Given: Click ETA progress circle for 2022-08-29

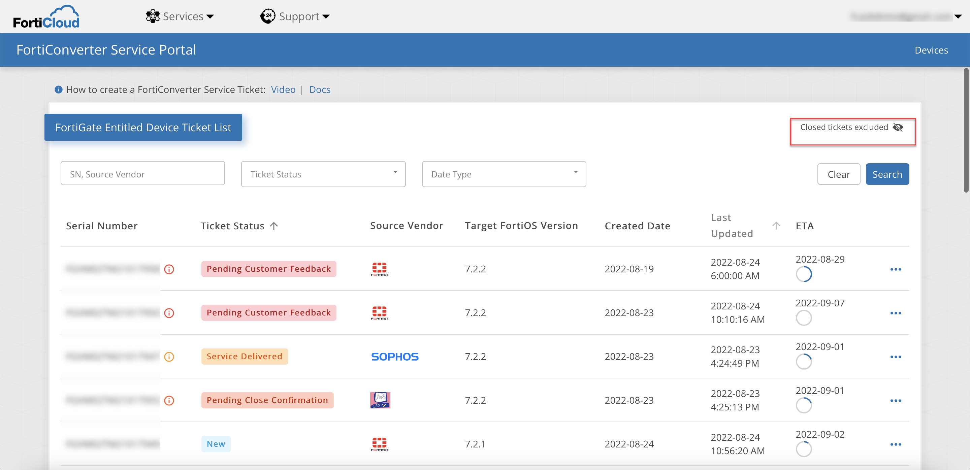Looking at the screenshot, I should [804, 274].
